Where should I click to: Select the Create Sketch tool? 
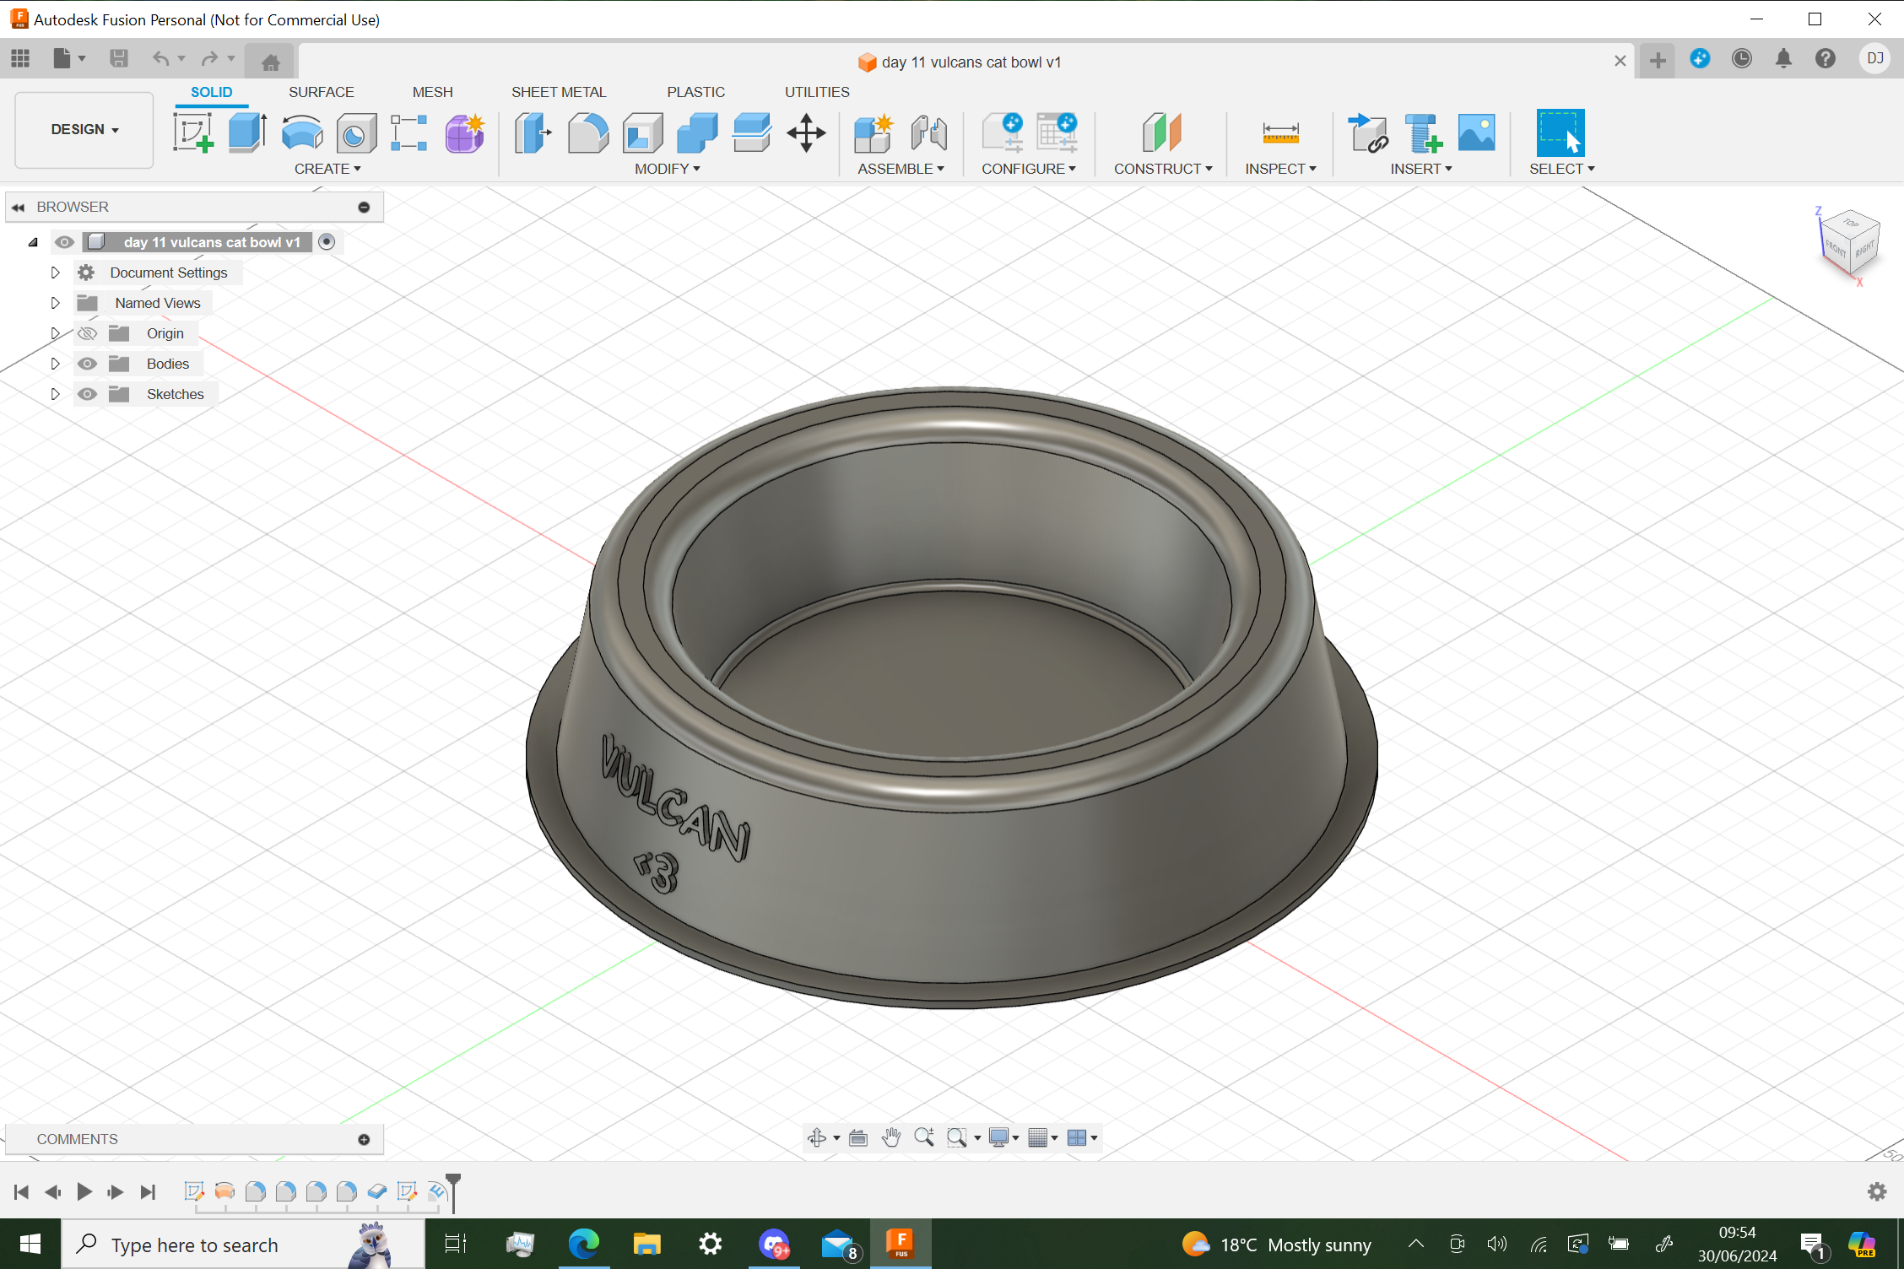pos(192,133)
